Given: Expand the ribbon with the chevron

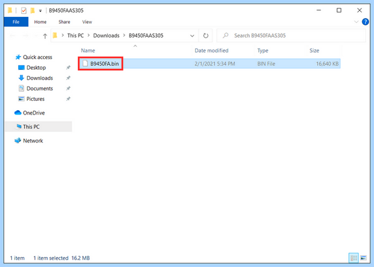Looking at the screenshot, I should point(356,22).
